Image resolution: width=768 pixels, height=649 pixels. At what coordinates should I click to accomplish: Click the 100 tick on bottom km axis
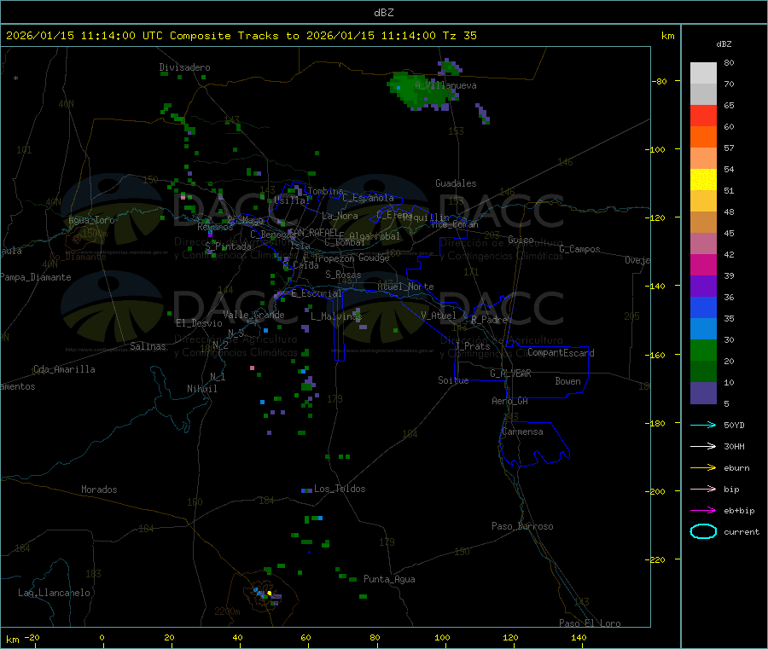[442, 637]
